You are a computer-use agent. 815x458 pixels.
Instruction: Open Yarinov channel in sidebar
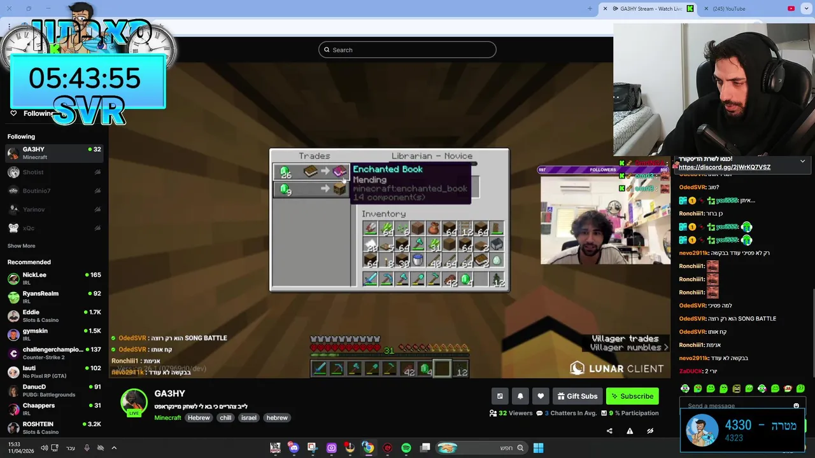pyautogui.click(x=54, y=209)
